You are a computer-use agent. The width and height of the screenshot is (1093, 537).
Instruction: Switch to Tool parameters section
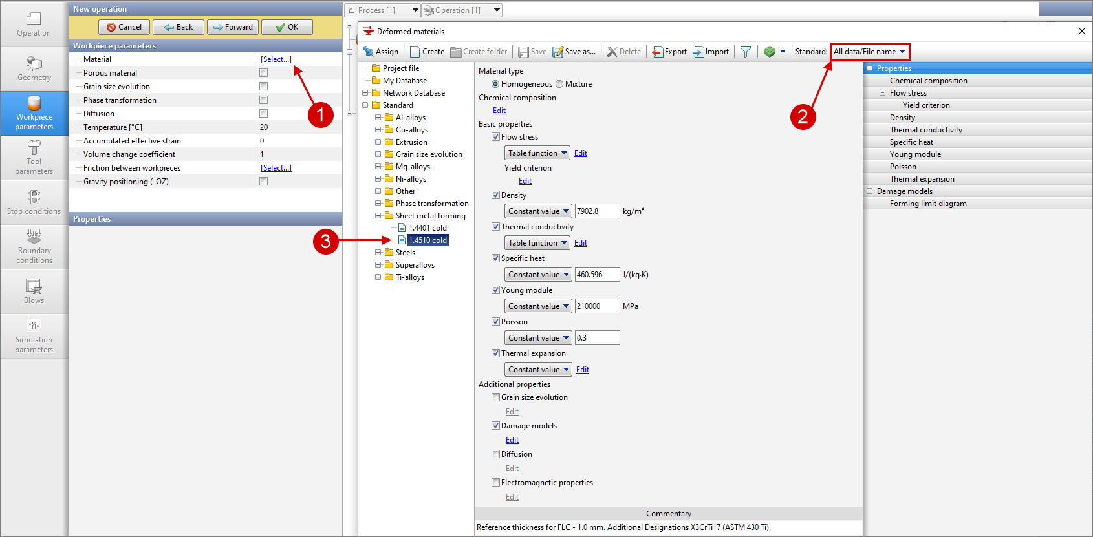(x=34, y=157)
